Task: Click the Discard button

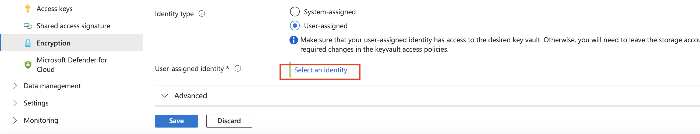Action: 229,121
